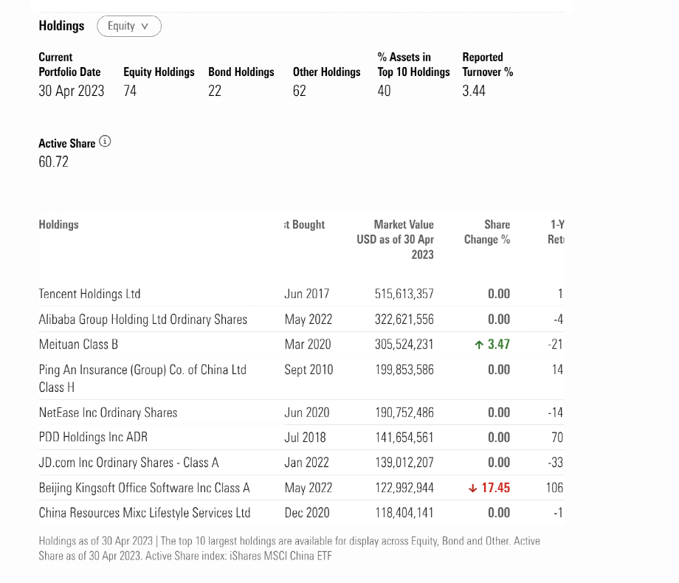The image size is (679, 583).
Task: Open the Equity holdings type dropdown
Action: [129, 27]
